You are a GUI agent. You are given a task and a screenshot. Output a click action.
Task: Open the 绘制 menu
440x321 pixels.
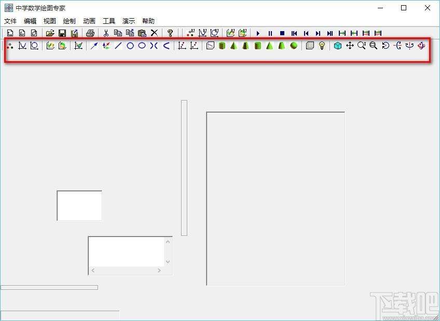click(70, 21)
